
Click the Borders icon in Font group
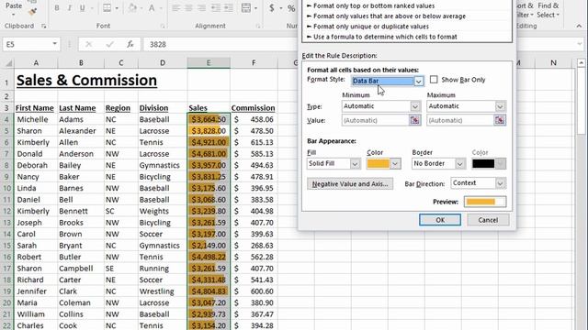[x=107, y=8]
